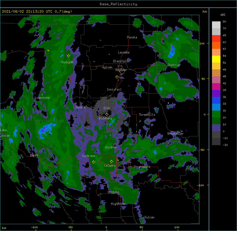
Task: Select the timestamp 2021/08/02 22:13:20 UTC
Action: click(x=27, y=12)
